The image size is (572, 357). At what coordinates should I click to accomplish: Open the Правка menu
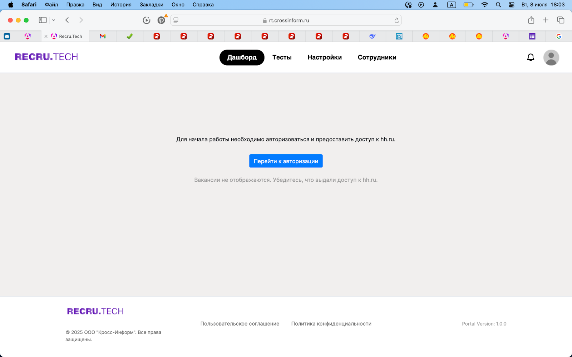tap(75, 5)
